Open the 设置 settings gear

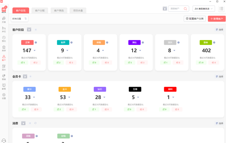4,96
